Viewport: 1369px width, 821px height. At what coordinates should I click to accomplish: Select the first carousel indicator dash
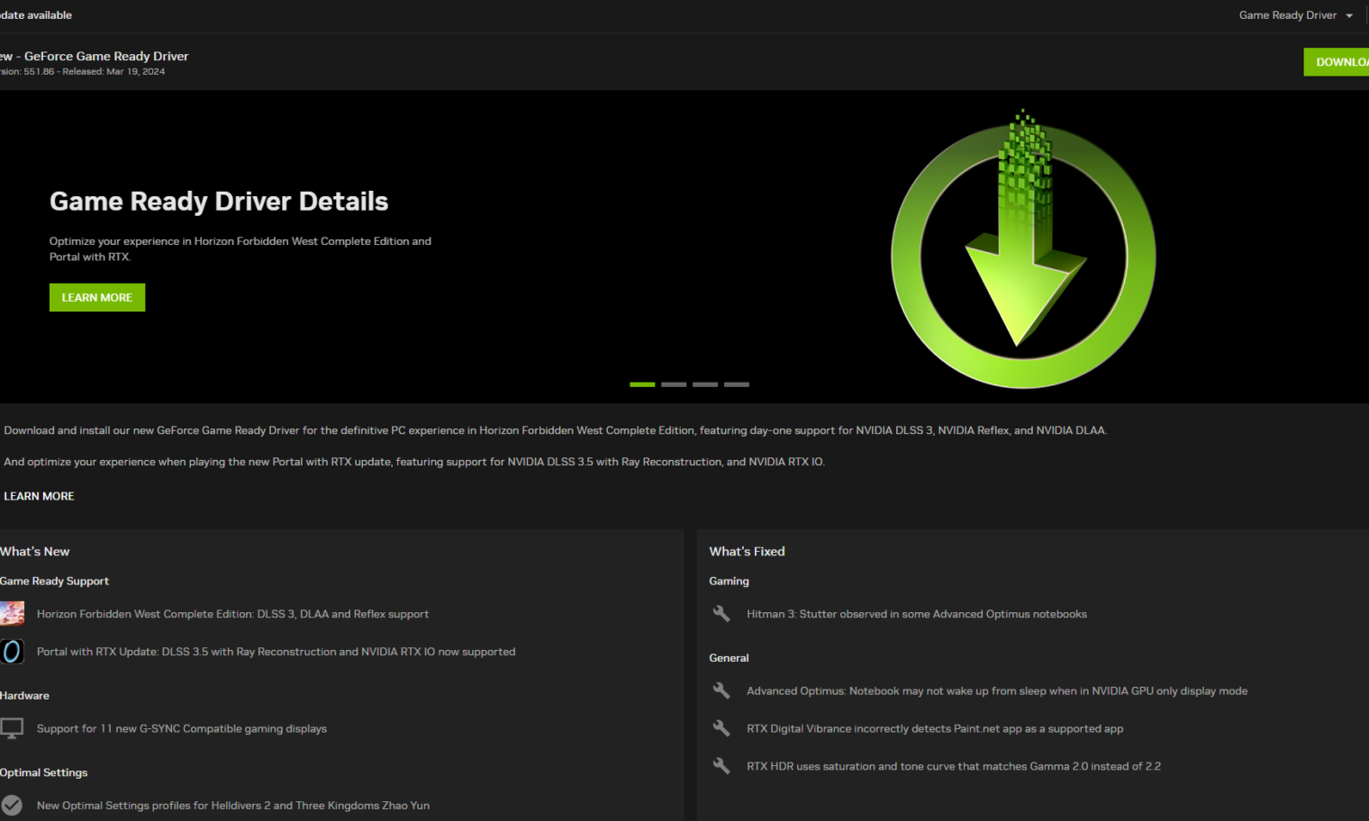[642, 384]
